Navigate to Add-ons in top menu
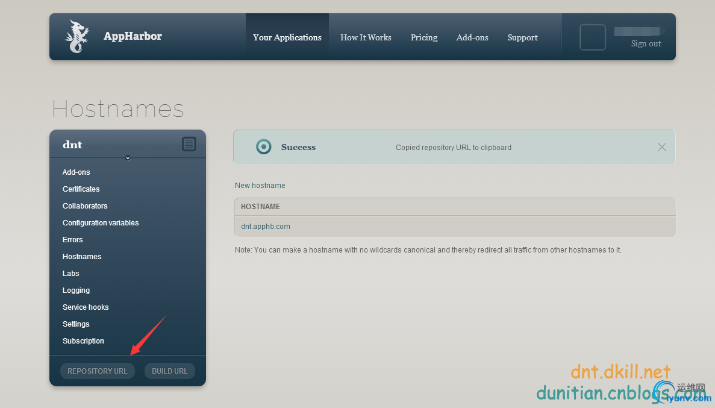Screen dimensions: 715x408 (x=472, y=37)
